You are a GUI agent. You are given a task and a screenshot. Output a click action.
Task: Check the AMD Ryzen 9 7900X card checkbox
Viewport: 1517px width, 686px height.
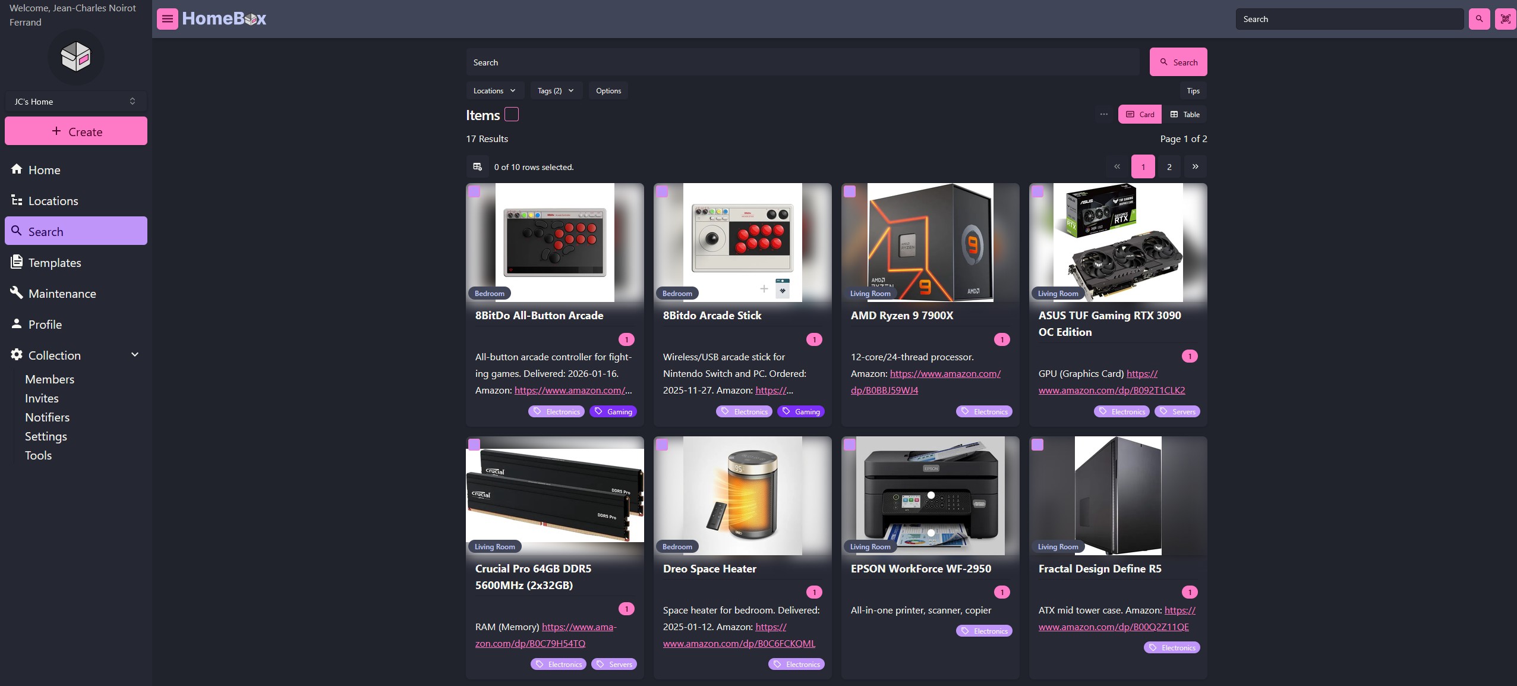coord(850,191)
